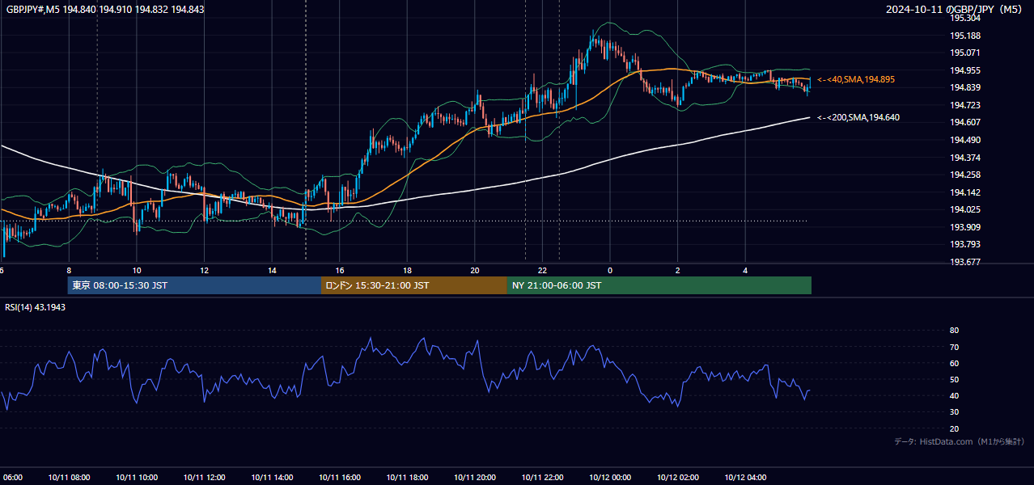Click the 10/12 02:00 time axis label
The image size is (1034, 485).
678,478
